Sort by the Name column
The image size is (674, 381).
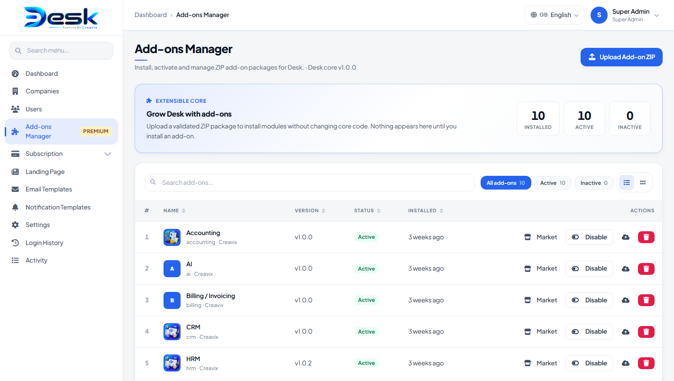point(174,210)
